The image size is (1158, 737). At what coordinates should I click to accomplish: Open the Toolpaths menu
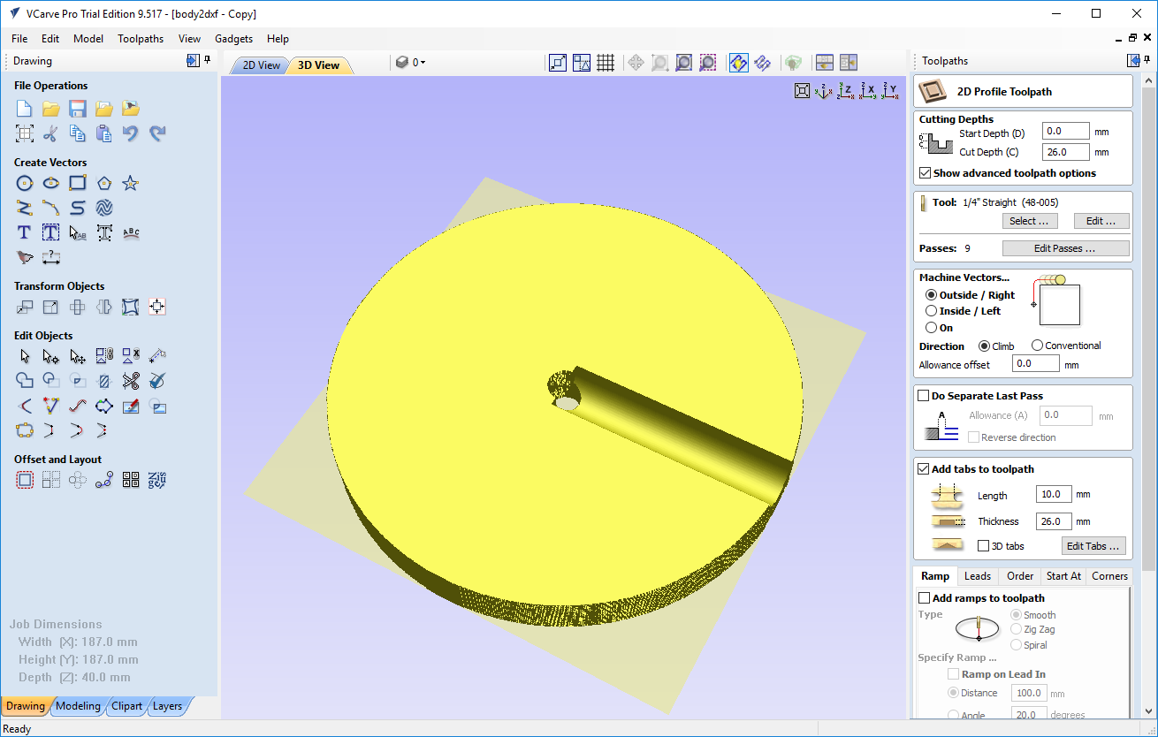click(x=141, y=39)
